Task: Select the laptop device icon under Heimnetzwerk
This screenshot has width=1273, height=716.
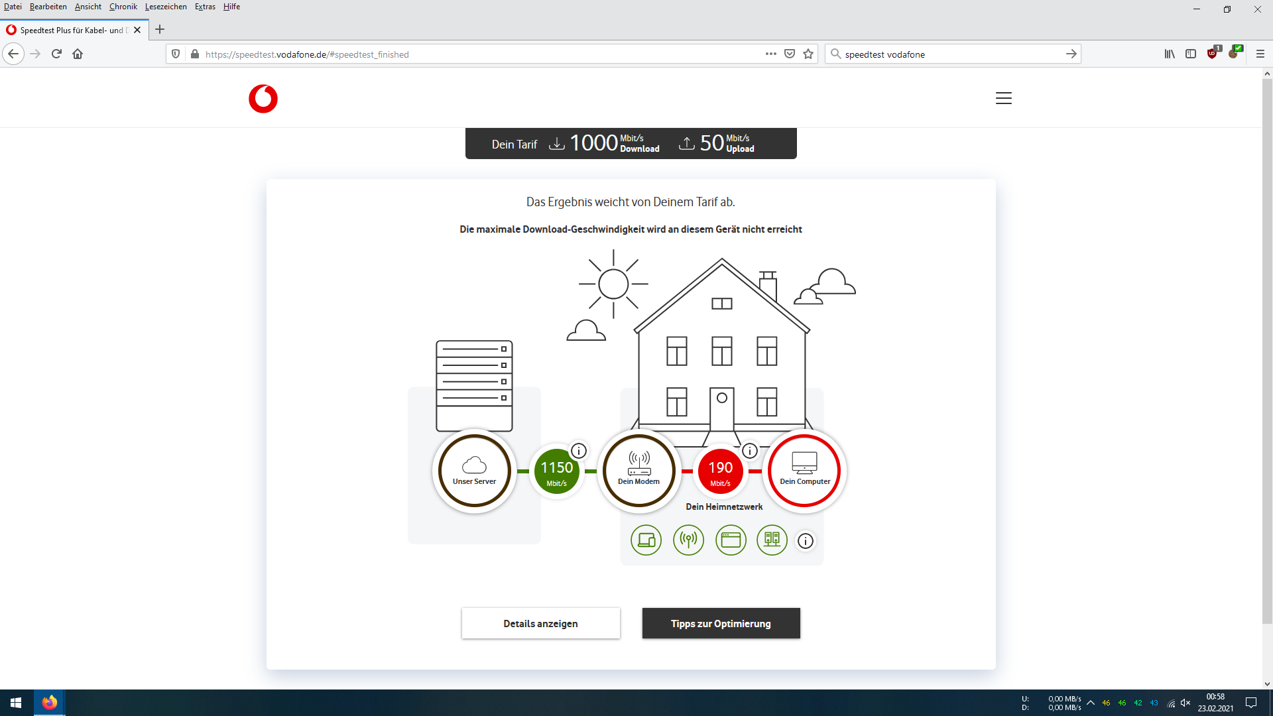Action: [x=646, y=540]
